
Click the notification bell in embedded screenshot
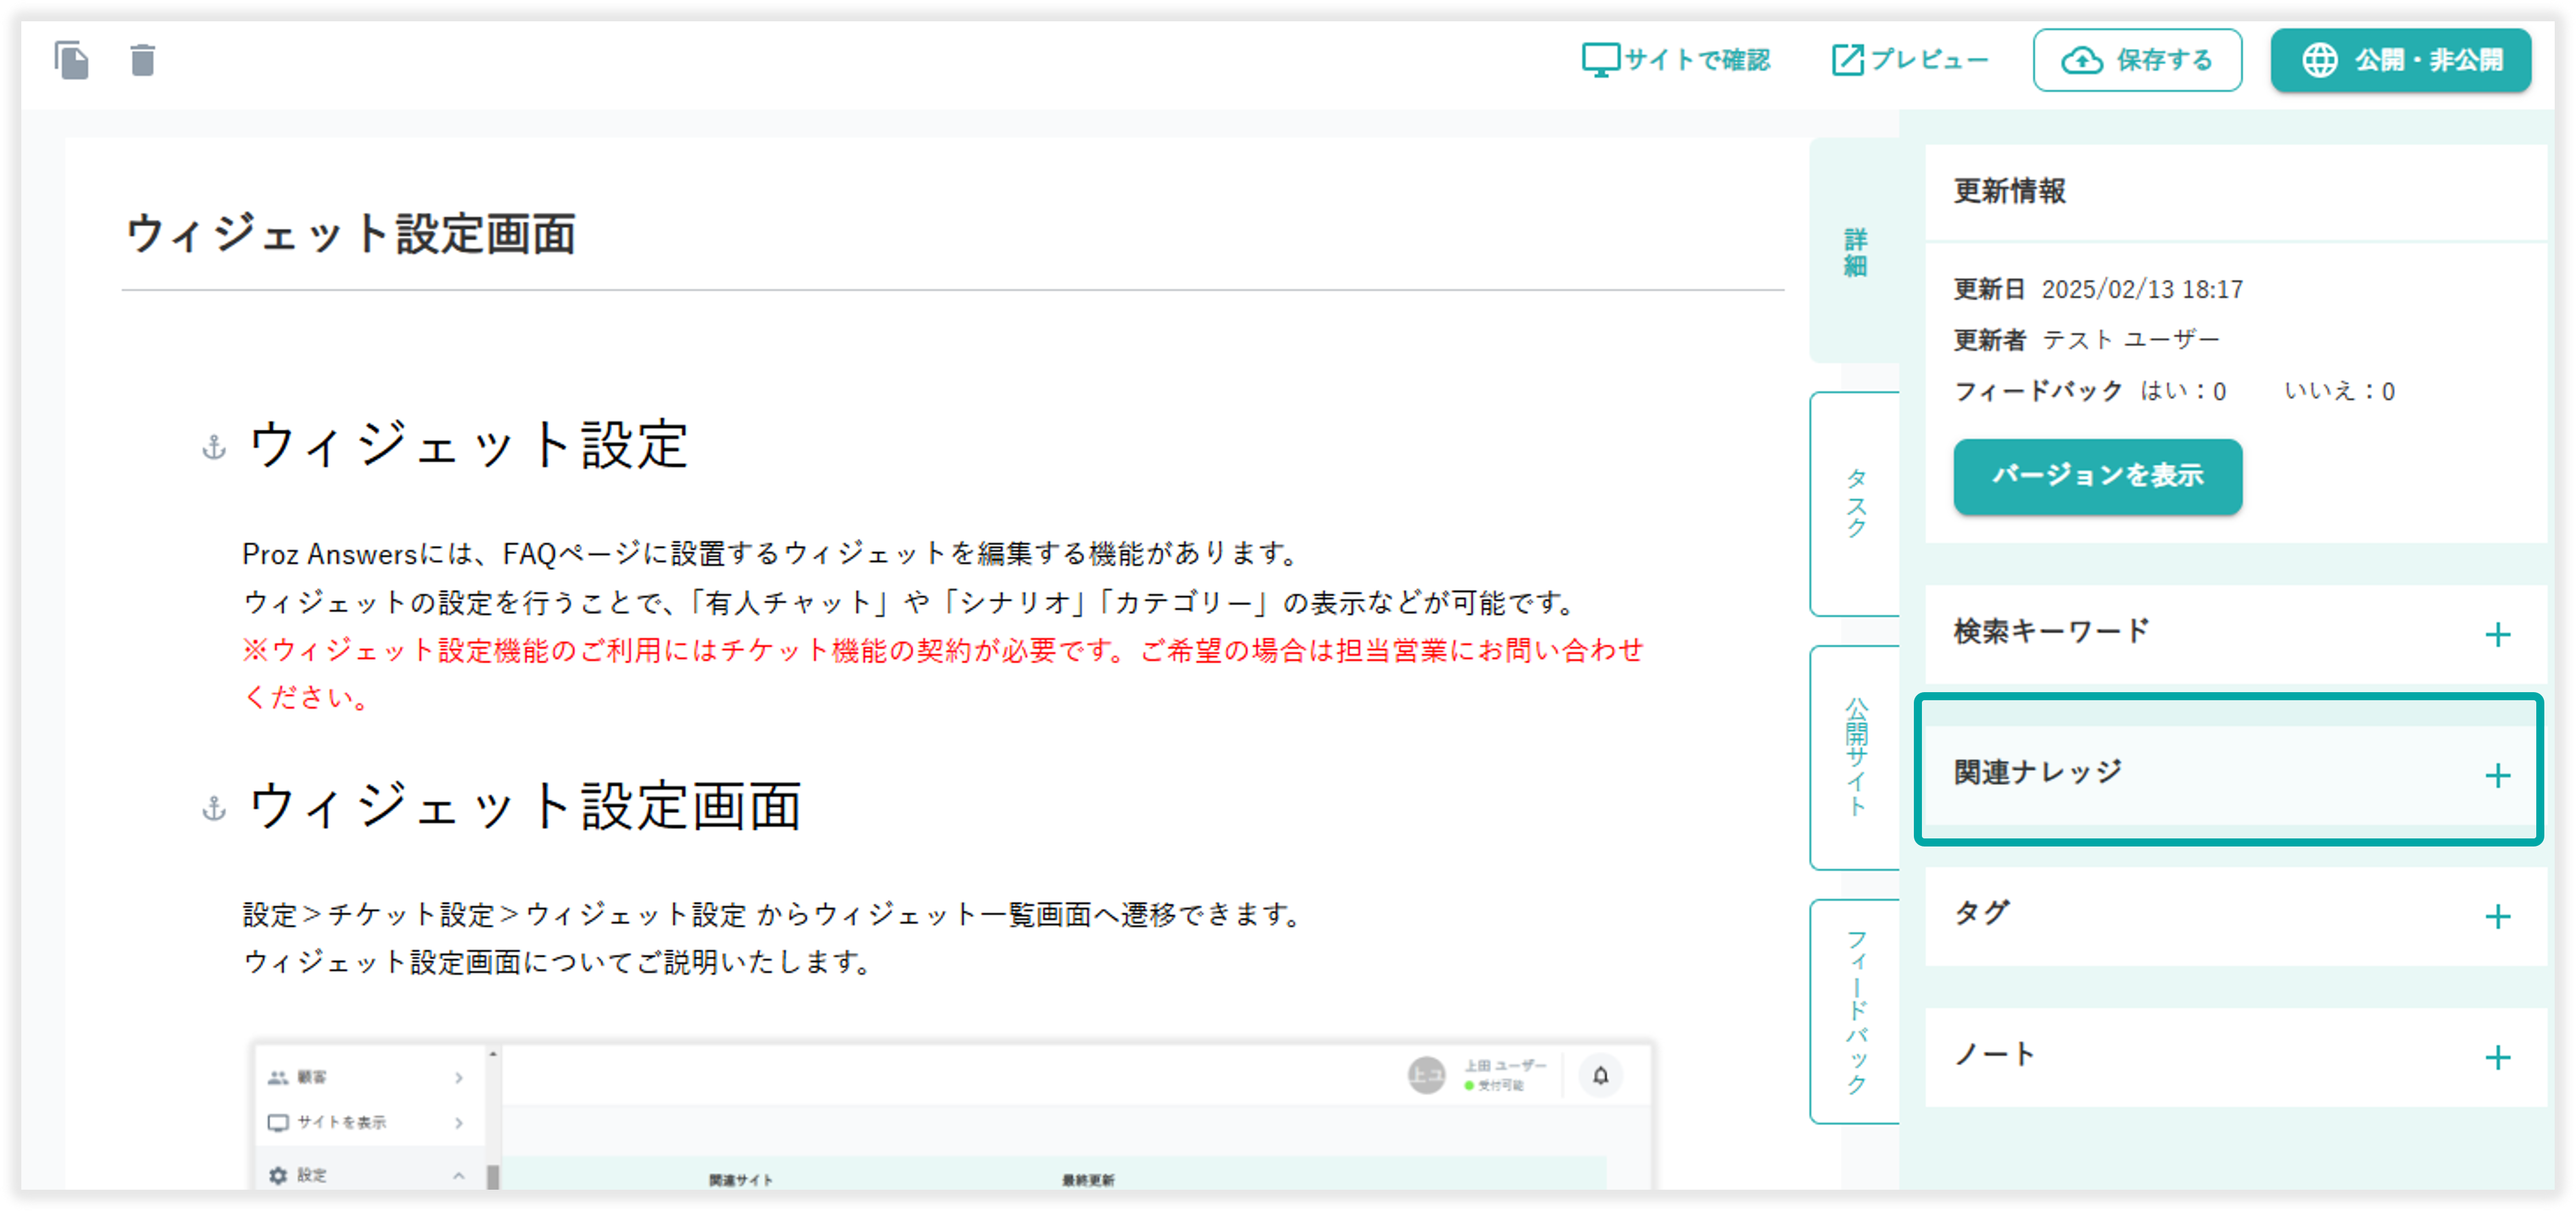coord(1600,1076)
